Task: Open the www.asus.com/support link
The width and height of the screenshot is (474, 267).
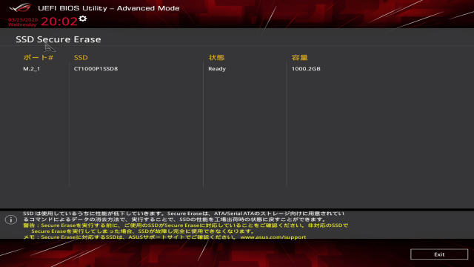Action: click(x=273, y=237)
